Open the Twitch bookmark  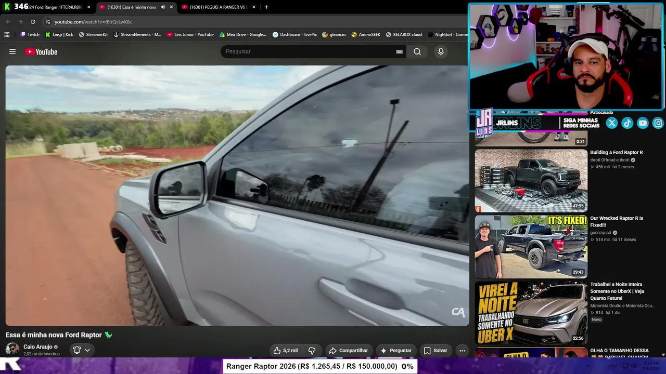[30, 35]
